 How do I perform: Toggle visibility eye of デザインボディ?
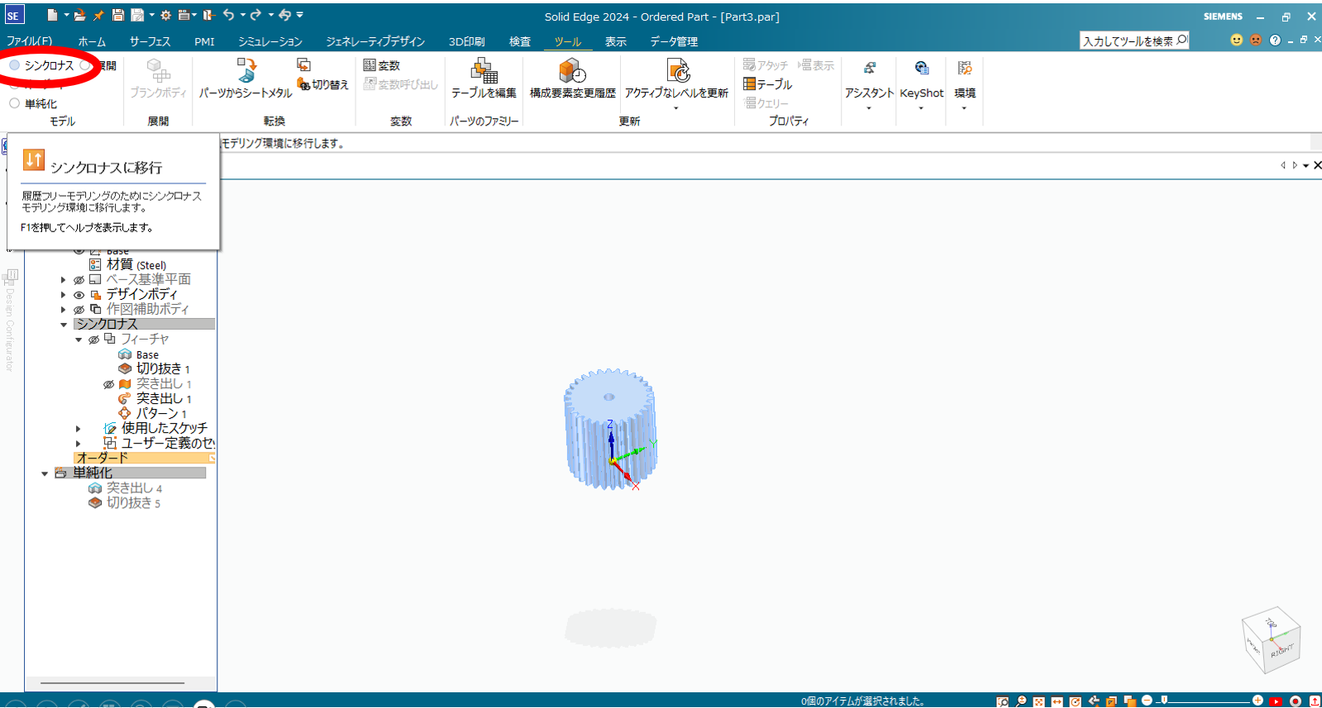click(x=79, y=295)
